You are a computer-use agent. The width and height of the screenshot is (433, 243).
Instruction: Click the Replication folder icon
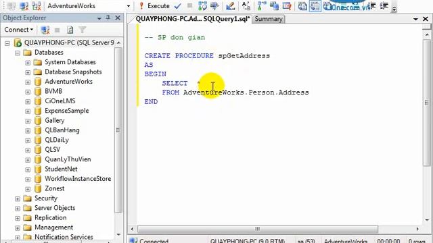27,217
